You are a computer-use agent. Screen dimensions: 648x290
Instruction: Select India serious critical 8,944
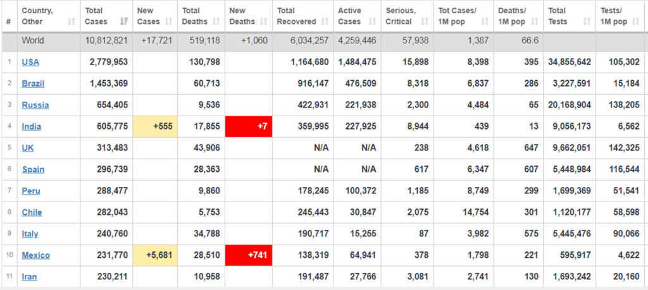[417, 126]
